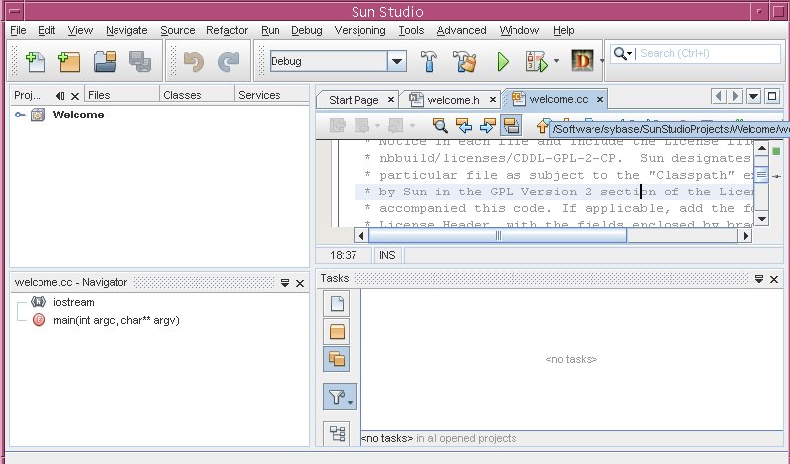790x464 pixels.
Task: Maximize the editor window with square button
Action: (772, 96)
